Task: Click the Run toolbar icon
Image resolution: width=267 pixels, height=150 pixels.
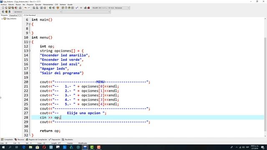Action: [66, 8]
